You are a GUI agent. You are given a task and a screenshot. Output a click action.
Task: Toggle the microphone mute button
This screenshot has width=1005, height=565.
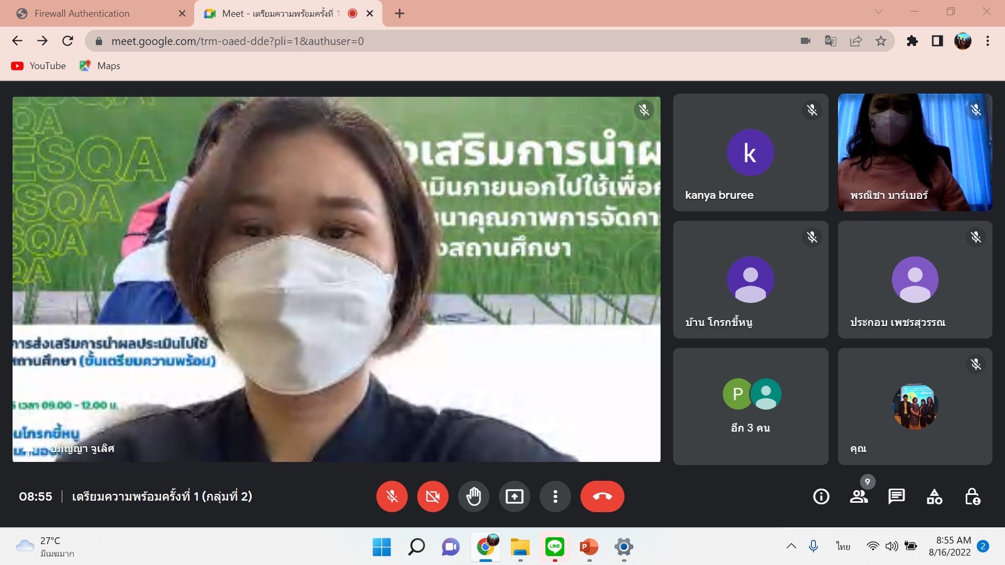(392, 496)
